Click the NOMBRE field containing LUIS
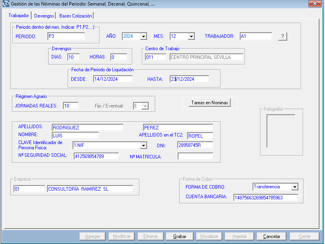The width and height of the screenshot is (325, 244). (75, 135)
